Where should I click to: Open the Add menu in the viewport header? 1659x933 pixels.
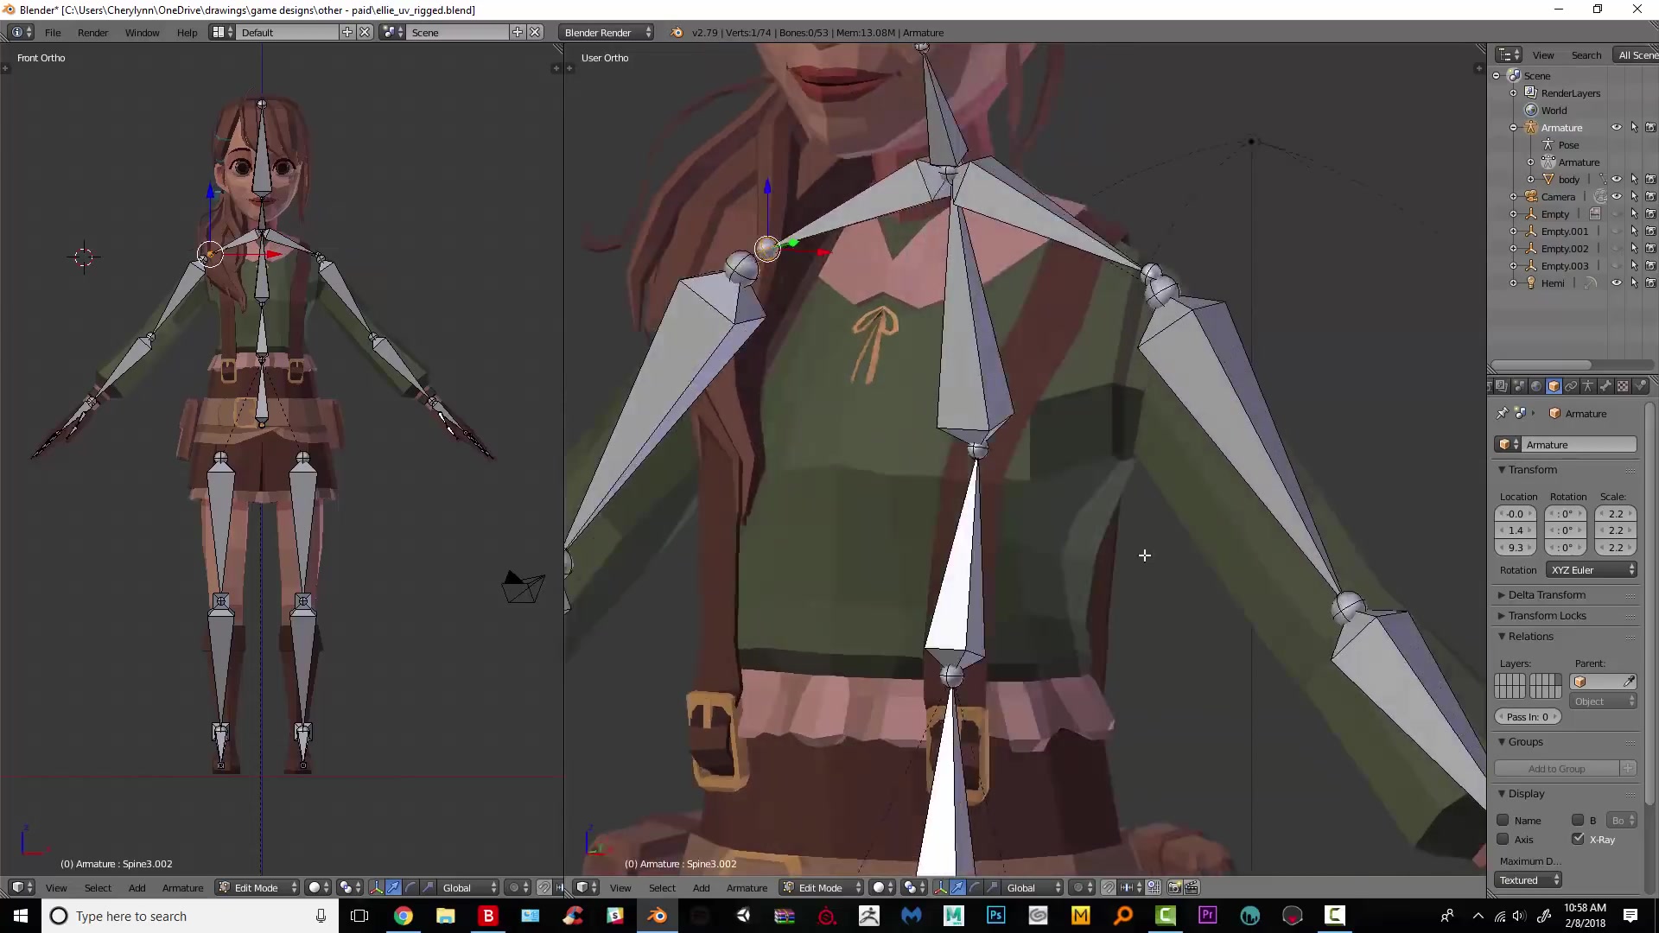click(701, 887)
